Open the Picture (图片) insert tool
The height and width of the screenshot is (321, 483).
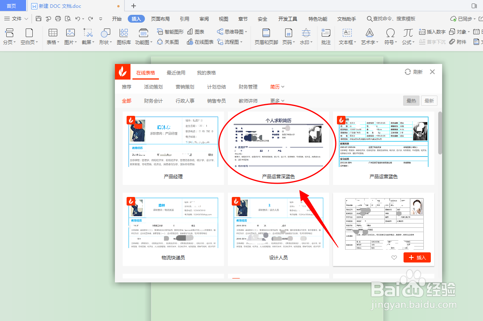[71, 37]
